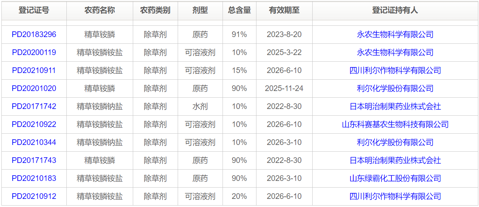Click the expiry date 2023-8-20
This screenshot has height=207, width=479.
click(284, 35)
